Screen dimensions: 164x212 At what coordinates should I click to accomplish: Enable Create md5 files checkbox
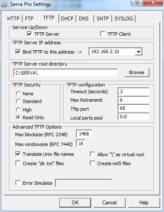point(92,163)
